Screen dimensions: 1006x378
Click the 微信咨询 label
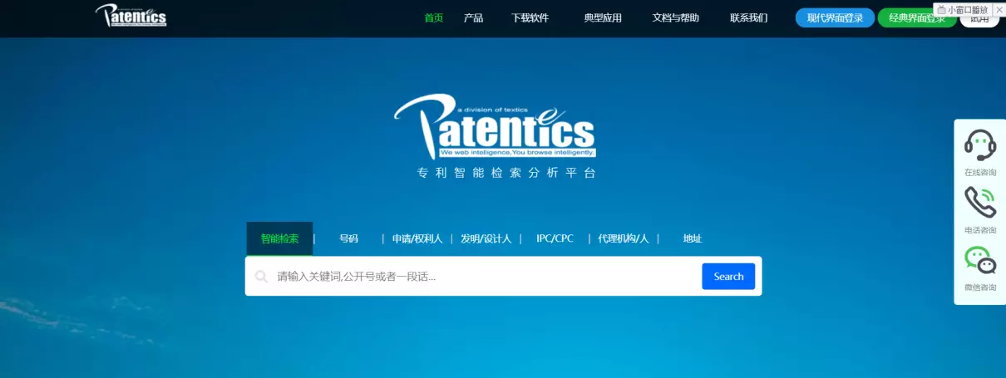980,287
